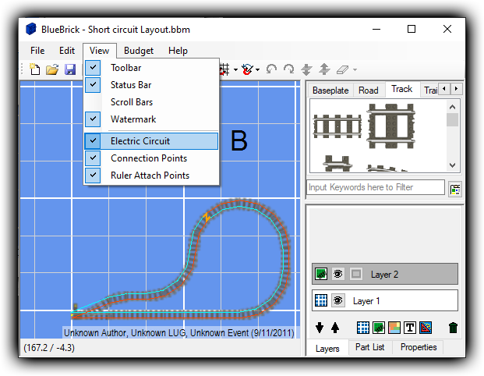Select the wide crossing track thumbnail
This screenshot has height=376, width=484.
390,126
